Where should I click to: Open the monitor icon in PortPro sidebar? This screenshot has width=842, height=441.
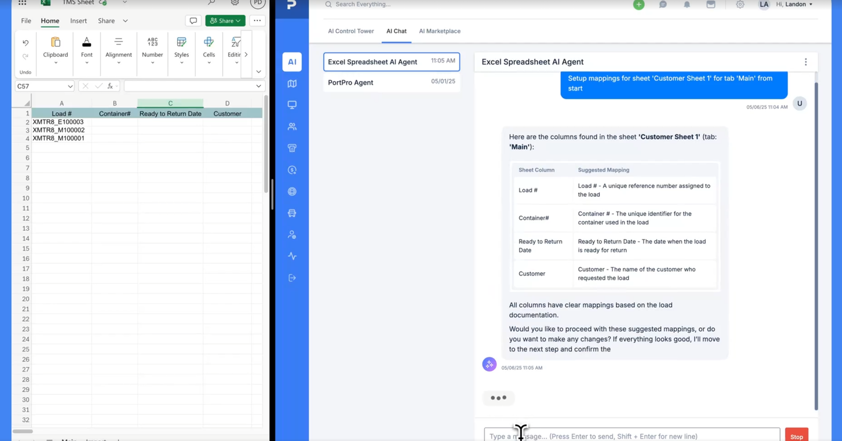tap(292, 105)
